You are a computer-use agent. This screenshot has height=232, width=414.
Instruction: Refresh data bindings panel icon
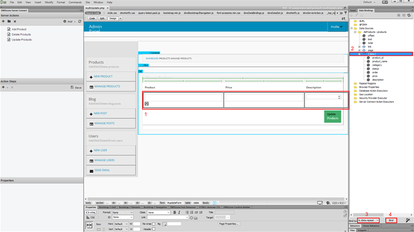[x=409, y=15]
